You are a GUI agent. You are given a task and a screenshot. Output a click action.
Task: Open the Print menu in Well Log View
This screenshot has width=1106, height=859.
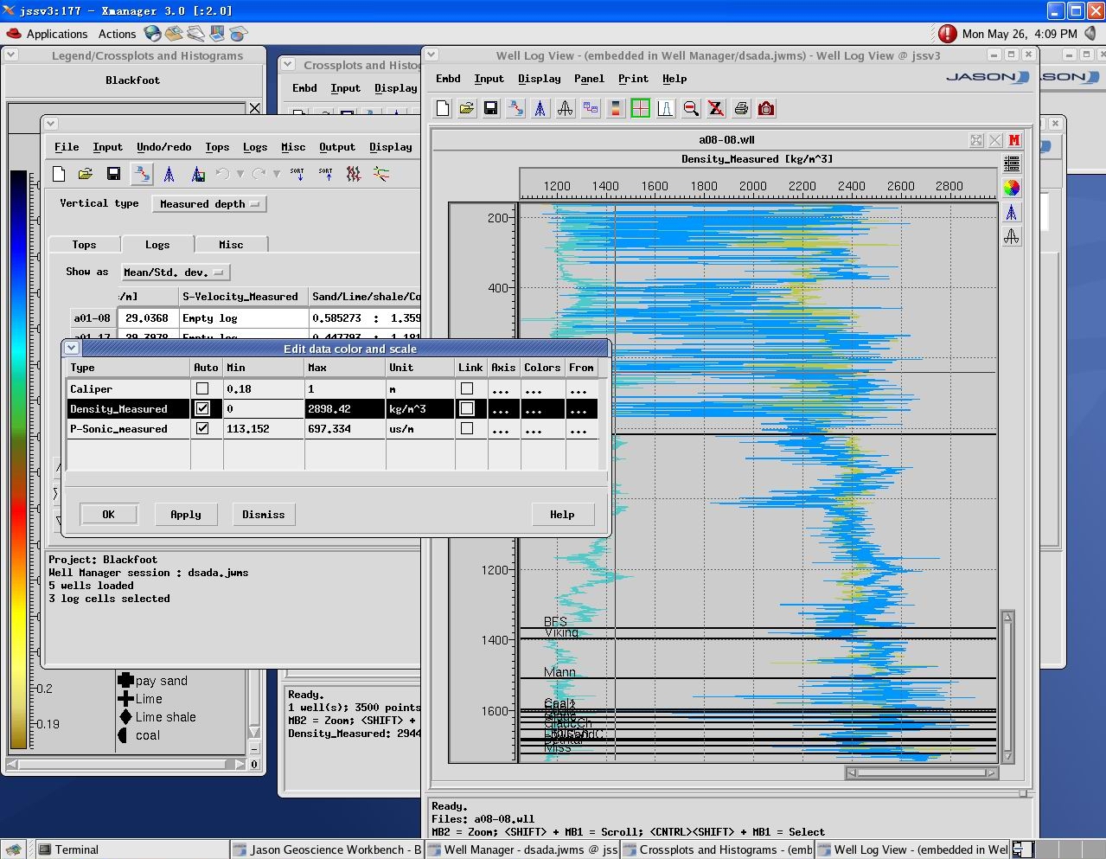tap(633, 79)
